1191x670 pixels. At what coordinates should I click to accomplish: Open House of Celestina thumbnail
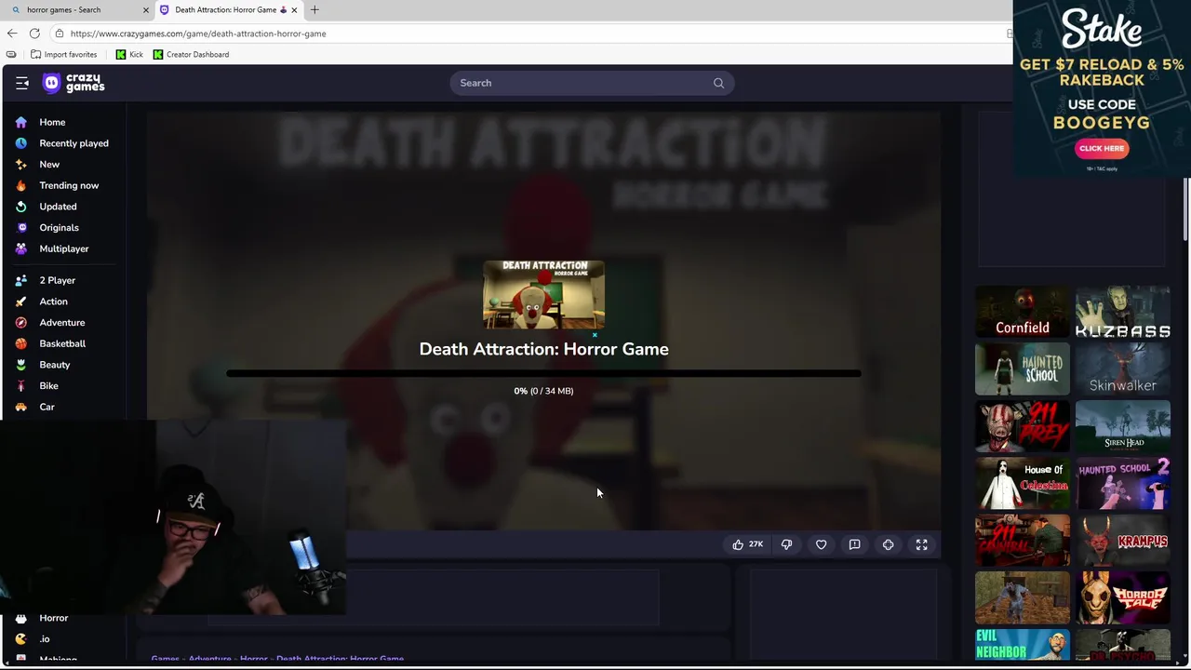pyautogui.click(x=1023, y=483)
